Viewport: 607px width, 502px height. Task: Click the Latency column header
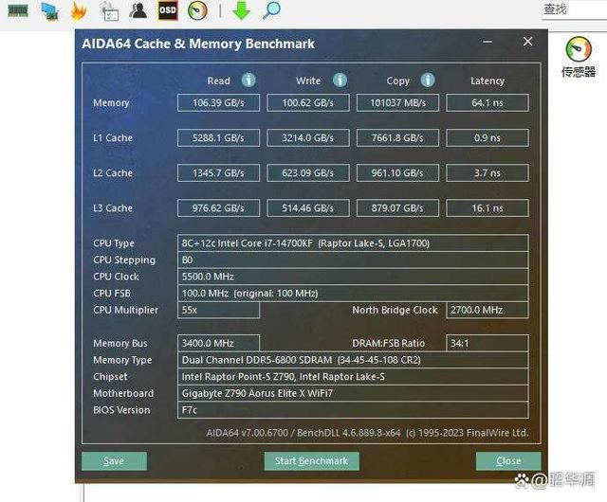click(487, 81)
